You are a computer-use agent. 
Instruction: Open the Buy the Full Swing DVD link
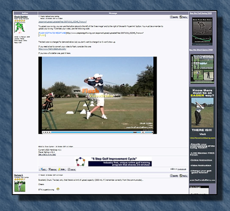201,14
